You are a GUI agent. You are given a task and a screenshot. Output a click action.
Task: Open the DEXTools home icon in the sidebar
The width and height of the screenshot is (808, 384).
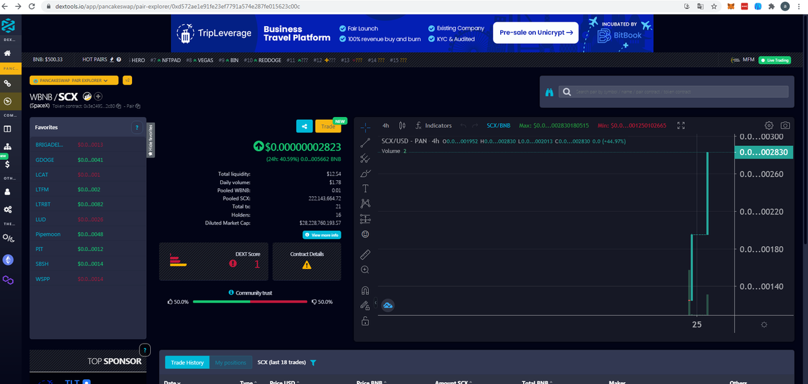tap(7, 53)
